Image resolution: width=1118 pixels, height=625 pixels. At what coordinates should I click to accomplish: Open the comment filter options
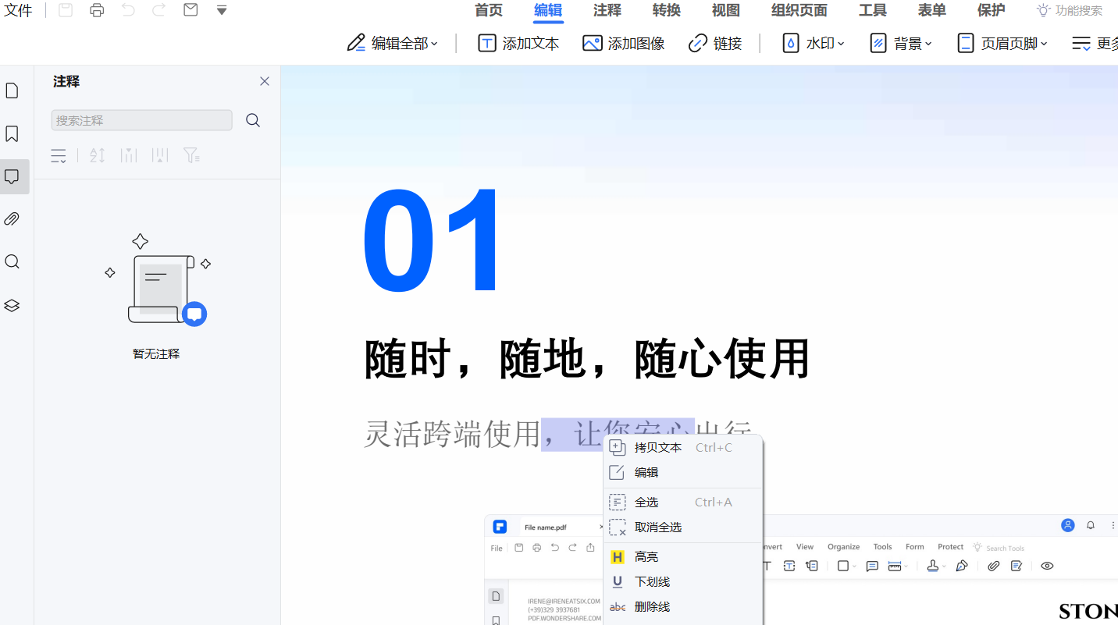(191, 155)
